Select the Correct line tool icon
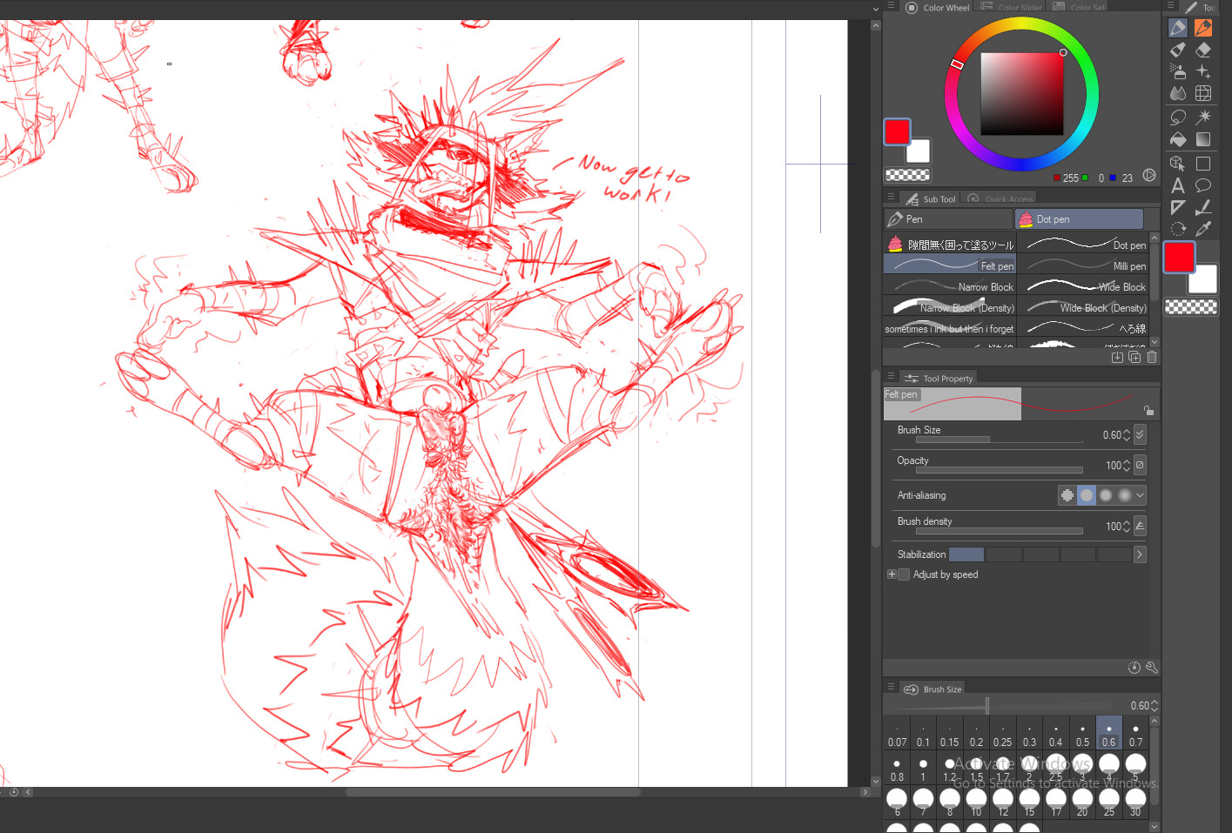Viewport: 1232px width, 833px height. pos(1203,207)
